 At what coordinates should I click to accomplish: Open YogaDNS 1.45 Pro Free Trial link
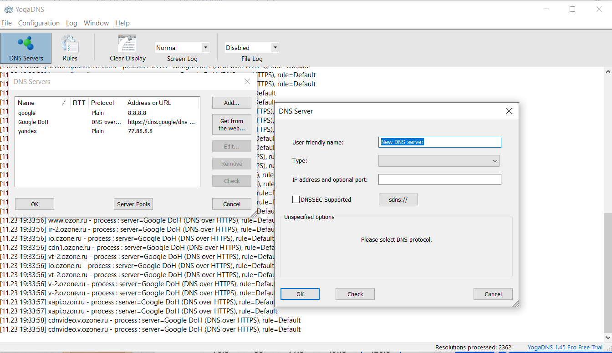[x=565, y=348]
